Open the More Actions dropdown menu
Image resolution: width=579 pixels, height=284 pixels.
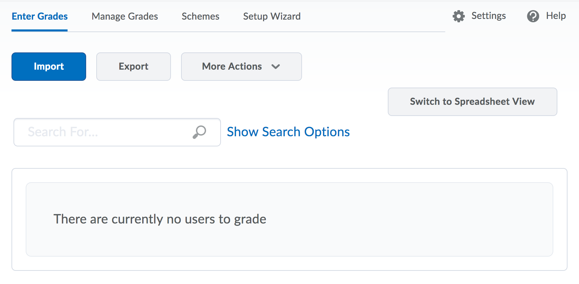(x=232, y=67)
